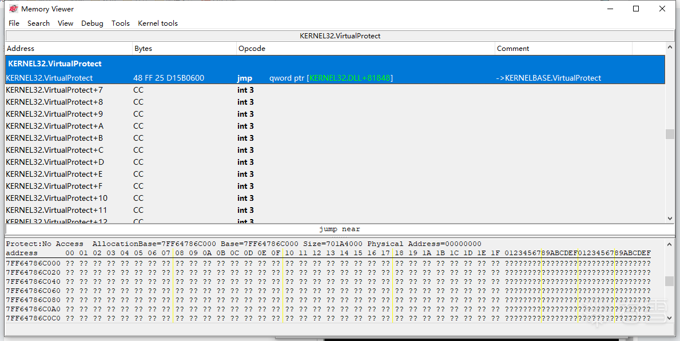Click hex dump address 7FF64786C080
Viewport: 680px width, 341px height.
click(33, 300)
